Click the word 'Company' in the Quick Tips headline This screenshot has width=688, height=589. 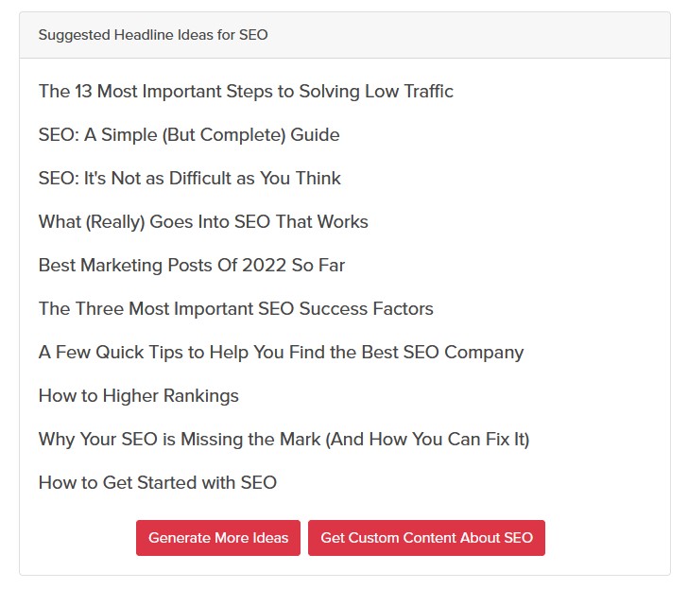[484, 353]
